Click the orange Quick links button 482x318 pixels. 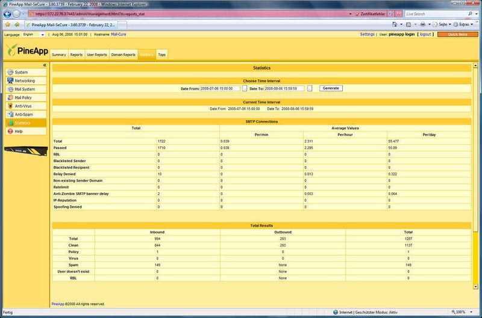[457, 34]
